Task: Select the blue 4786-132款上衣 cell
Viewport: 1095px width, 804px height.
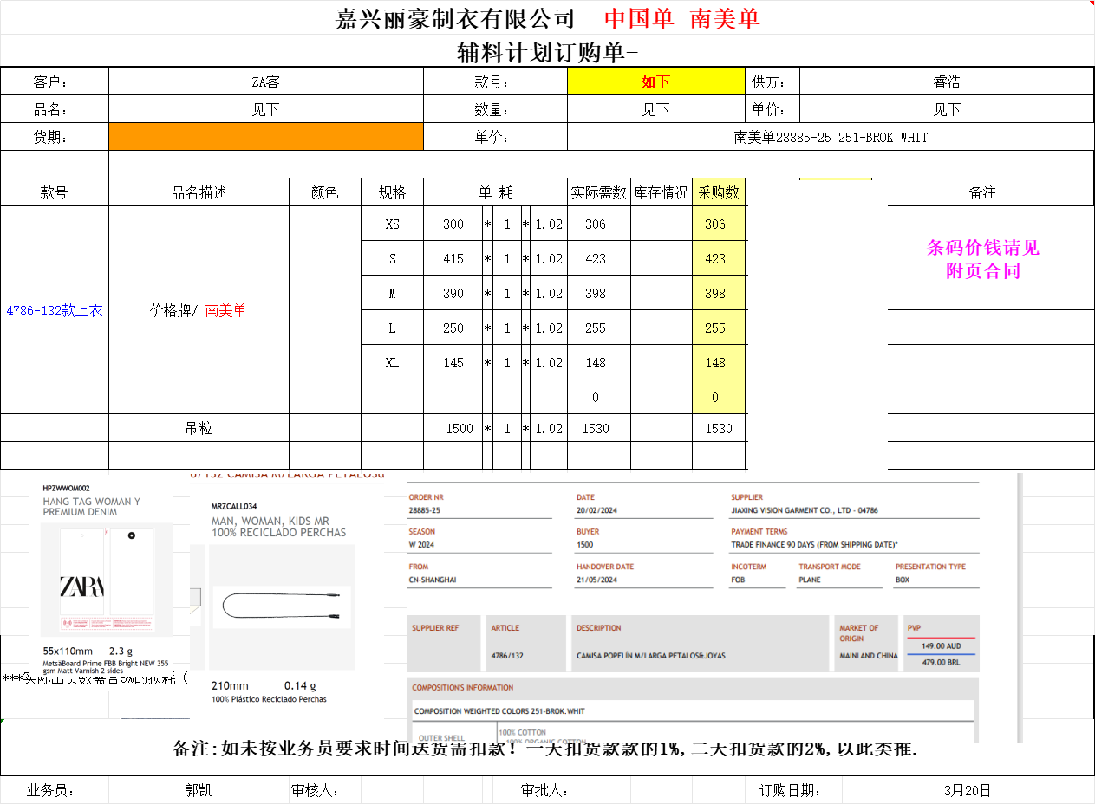Action: (54, 310)
